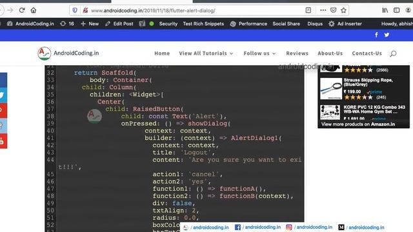The width and height of the screenshot is (413, 232).
Task: Expand Follow us dropdown menu
Action: [259, 53]
